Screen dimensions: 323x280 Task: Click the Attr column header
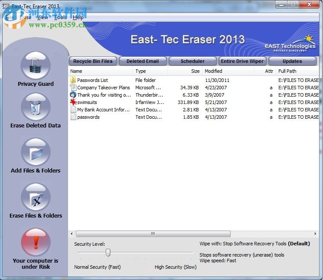pyautogui.click(x=265, y=71)
